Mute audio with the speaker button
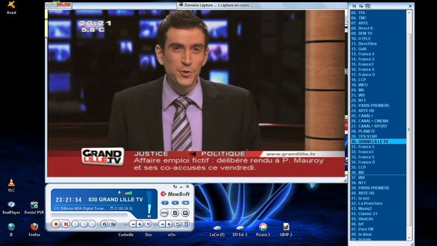Image resolution: width=437 pixels, height=246 pixels. coord(148,224)
